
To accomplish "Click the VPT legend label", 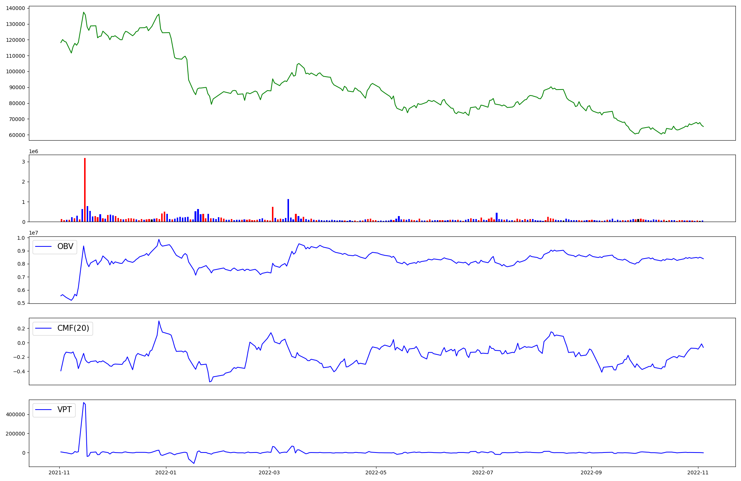I will tap(64, 410).
